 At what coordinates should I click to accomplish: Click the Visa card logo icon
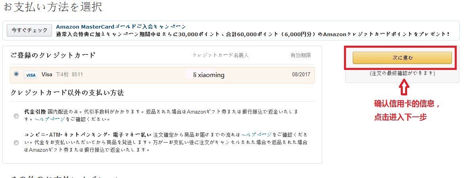[x=30, y=75]
